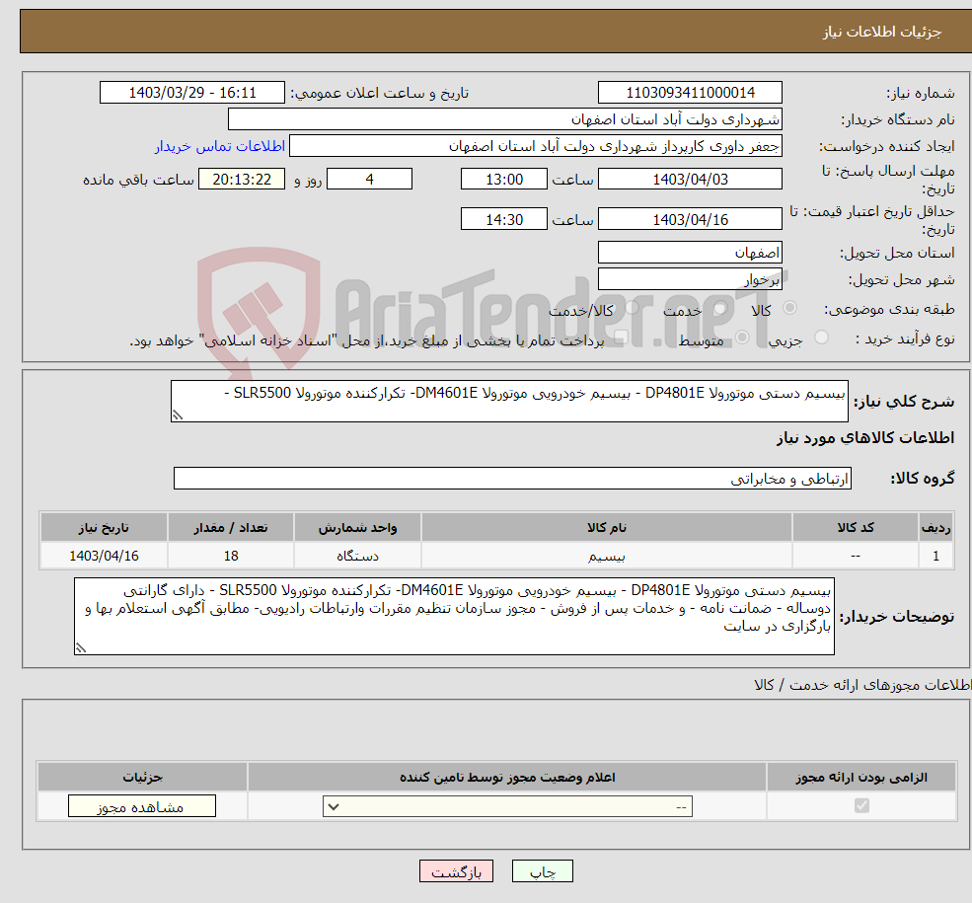Click the resize handle of the buyer notes box

[x=81, y=647]
